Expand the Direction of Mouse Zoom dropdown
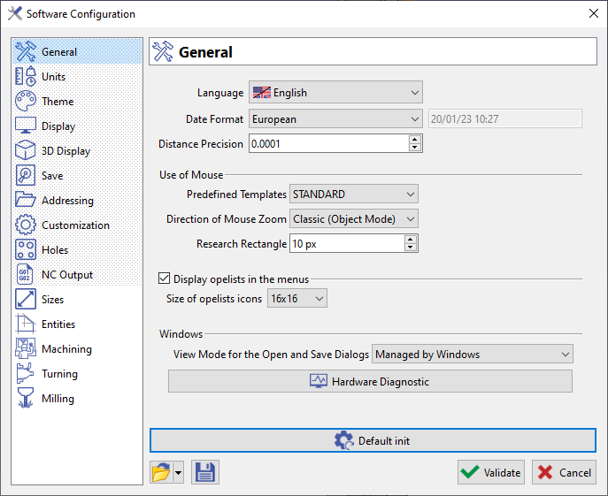This screenshot has width=608, height=496. click(x=354, y=218)
